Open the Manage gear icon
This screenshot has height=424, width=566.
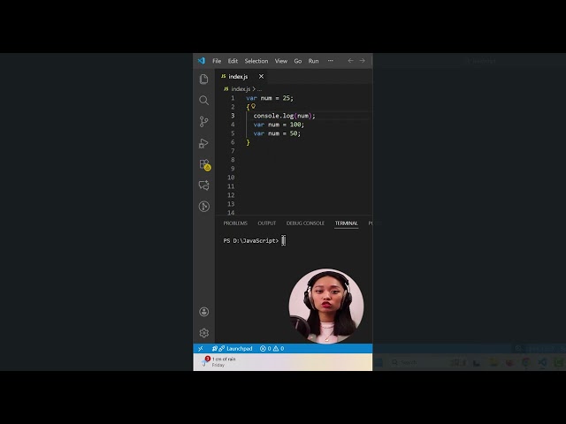[204, 333]
